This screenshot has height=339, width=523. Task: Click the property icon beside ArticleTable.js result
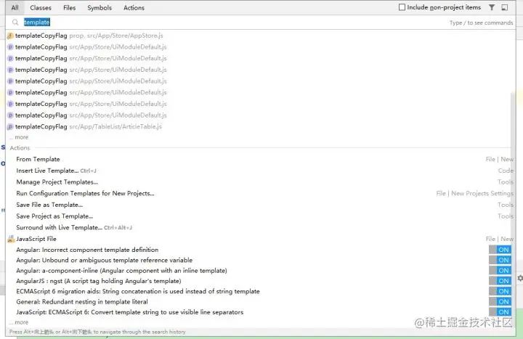[10, 126]
